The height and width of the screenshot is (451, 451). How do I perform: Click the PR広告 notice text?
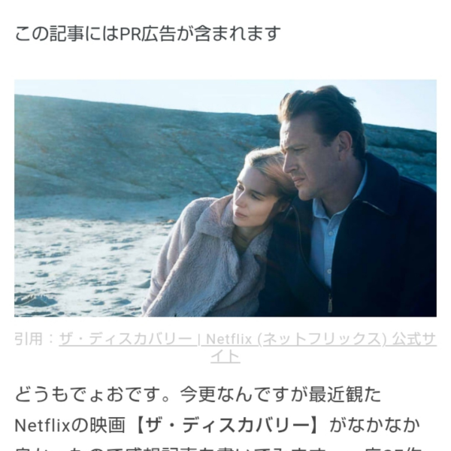[x=147, y=34]
